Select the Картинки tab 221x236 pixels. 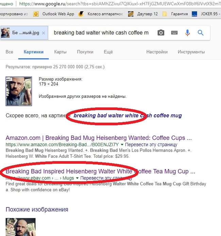tap(34, 52)
